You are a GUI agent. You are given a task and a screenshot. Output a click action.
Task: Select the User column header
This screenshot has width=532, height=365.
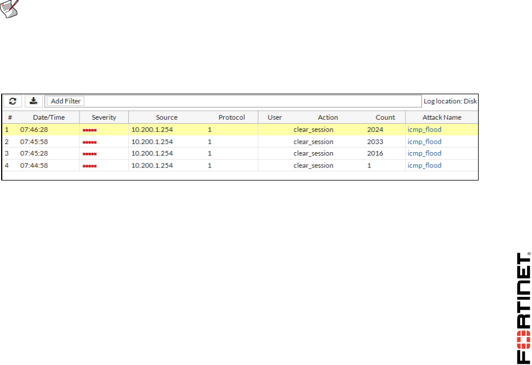274,118
